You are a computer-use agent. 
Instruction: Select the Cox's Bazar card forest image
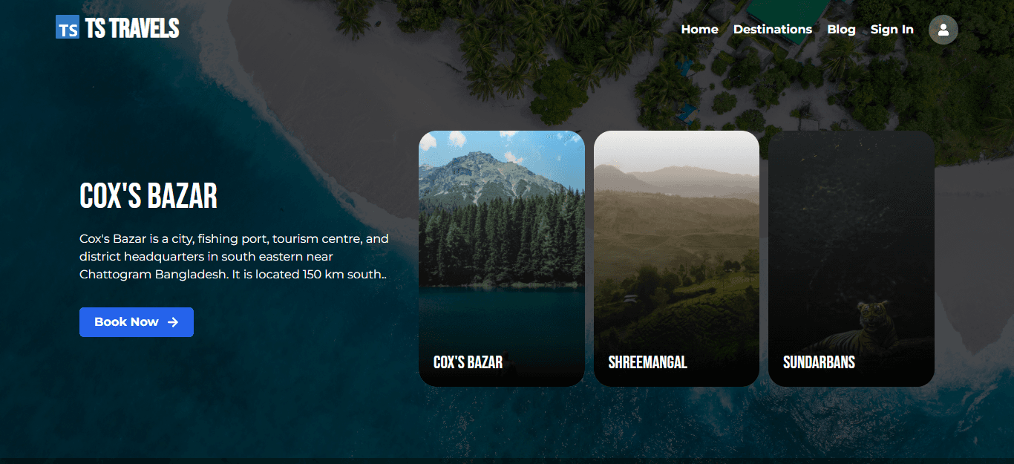point(501,238)
